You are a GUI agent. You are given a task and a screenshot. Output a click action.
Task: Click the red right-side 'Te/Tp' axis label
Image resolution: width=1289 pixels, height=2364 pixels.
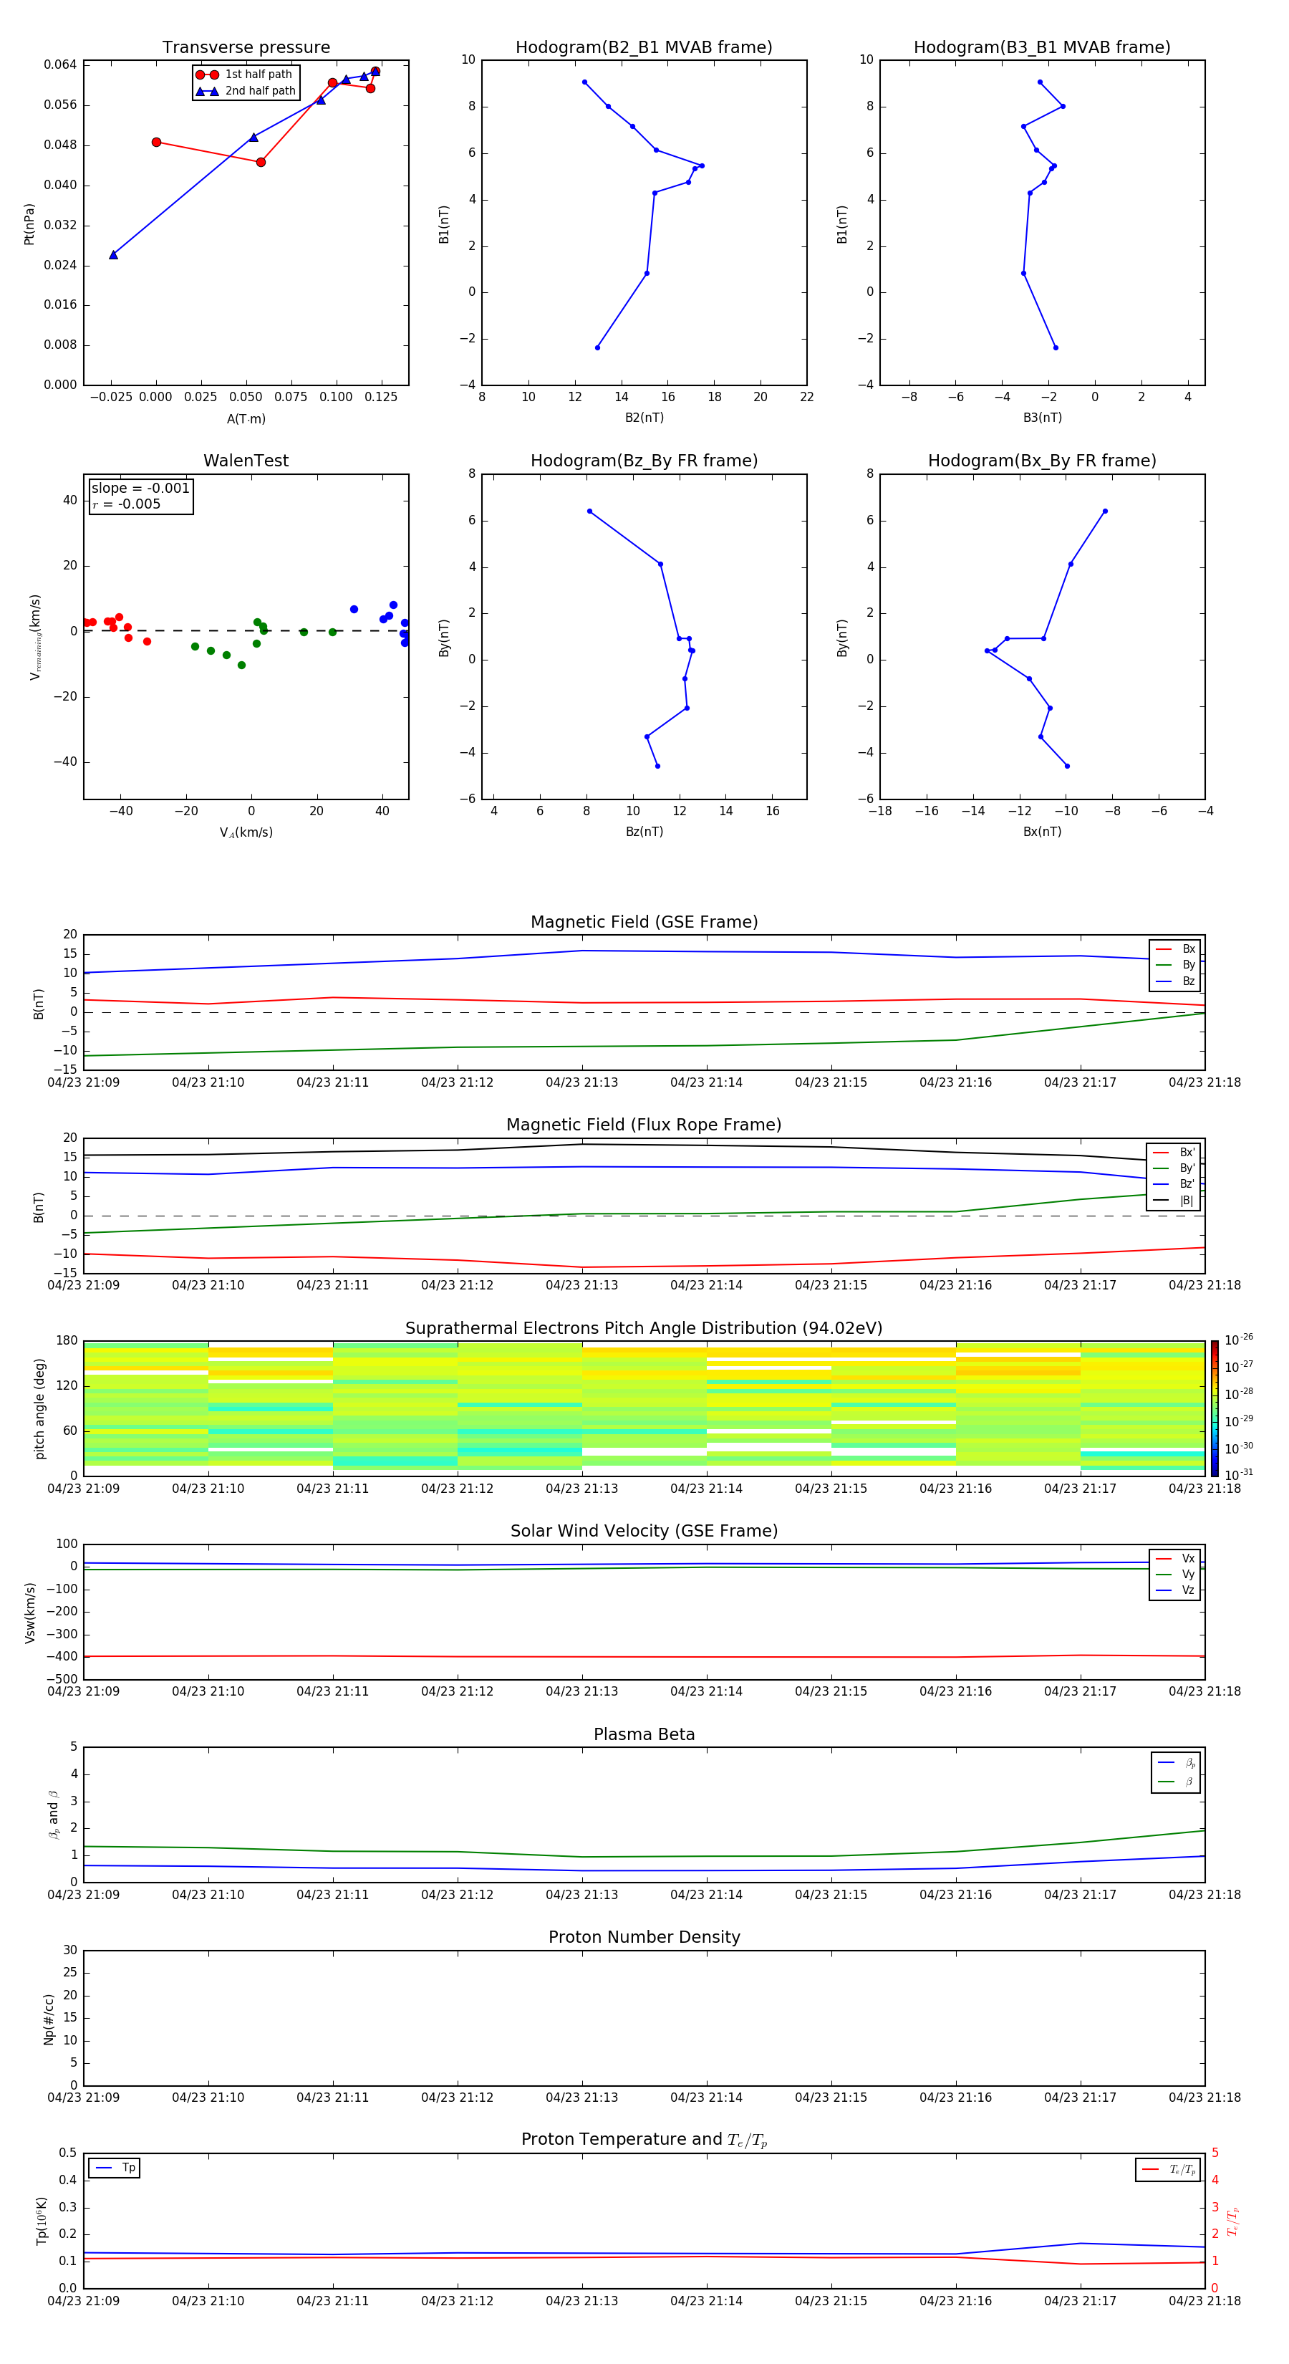(1232, 2221)
